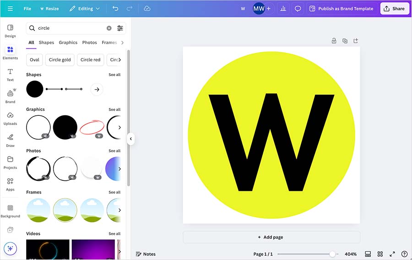
Task: Show more photos with chevron
Action: [119, 169]
